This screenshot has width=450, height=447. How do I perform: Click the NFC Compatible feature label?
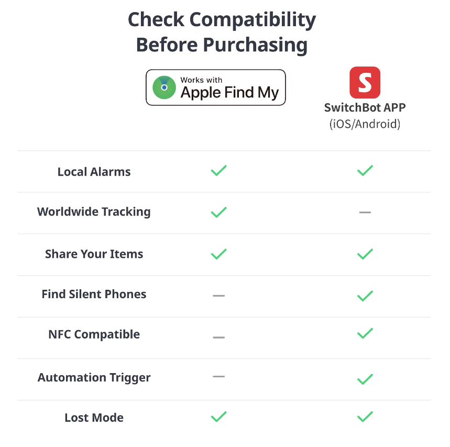[x=94, y=334]
